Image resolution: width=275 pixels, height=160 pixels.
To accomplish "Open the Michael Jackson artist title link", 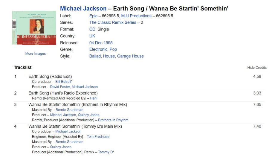I will pos(83,9).
